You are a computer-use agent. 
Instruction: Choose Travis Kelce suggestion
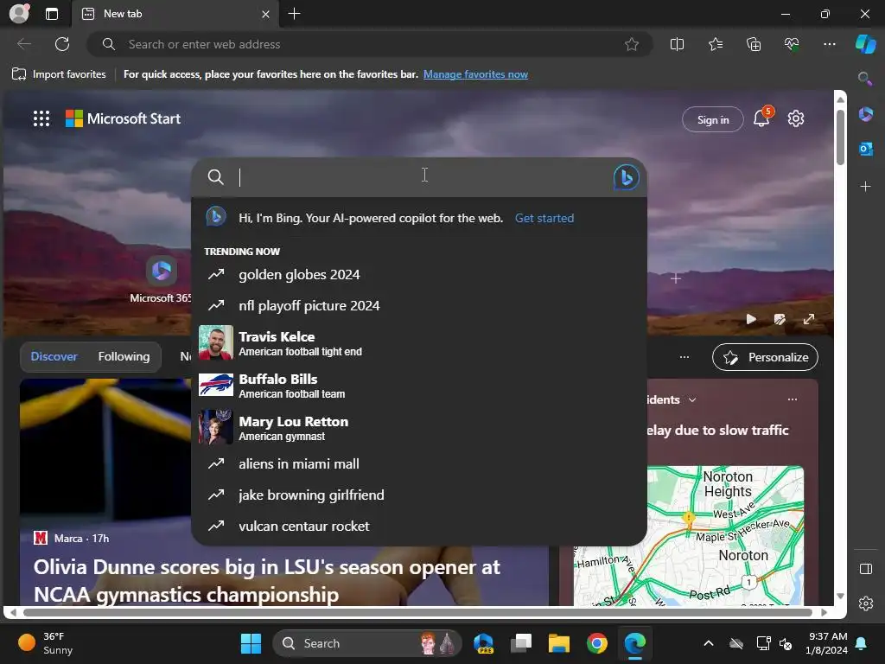(x=419, y=342)
